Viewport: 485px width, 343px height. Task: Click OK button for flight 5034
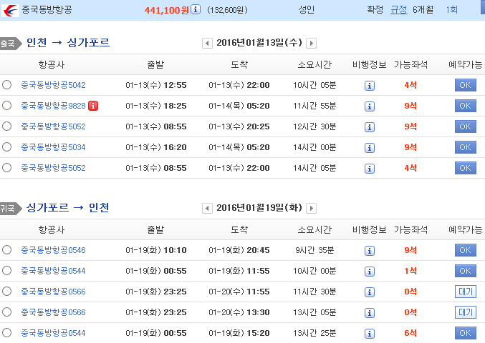[x=465, y=147]
